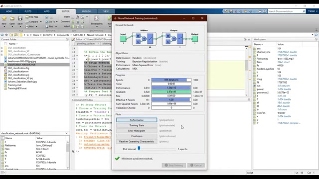Open the Compare dropdown arrow
This screenshot has width=319, height=179.
click(x=41, y=22)
